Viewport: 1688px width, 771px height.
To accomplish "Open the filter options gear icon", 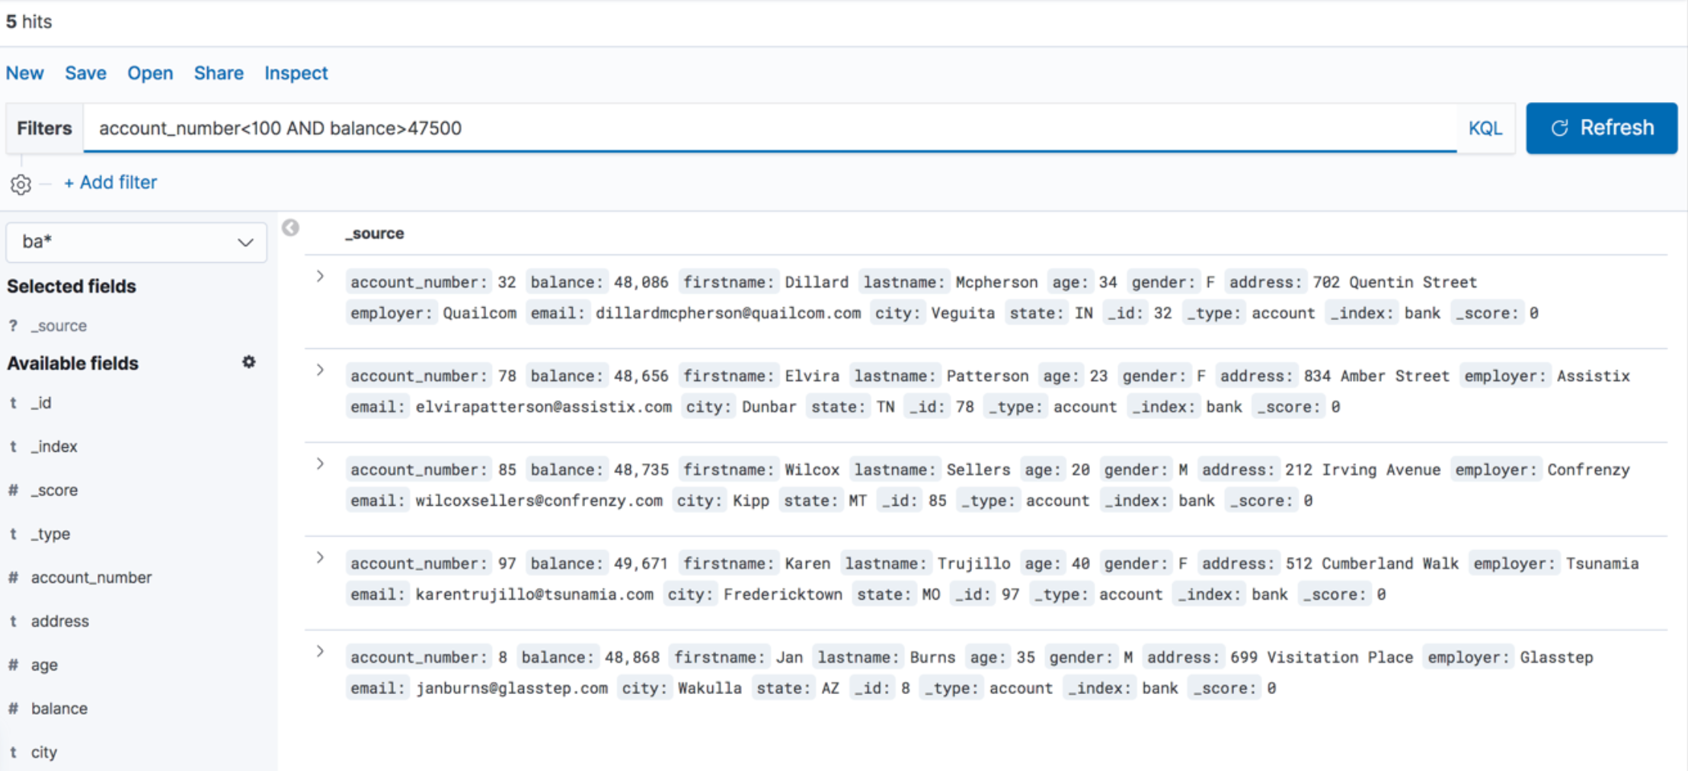I will coord(21,184).
